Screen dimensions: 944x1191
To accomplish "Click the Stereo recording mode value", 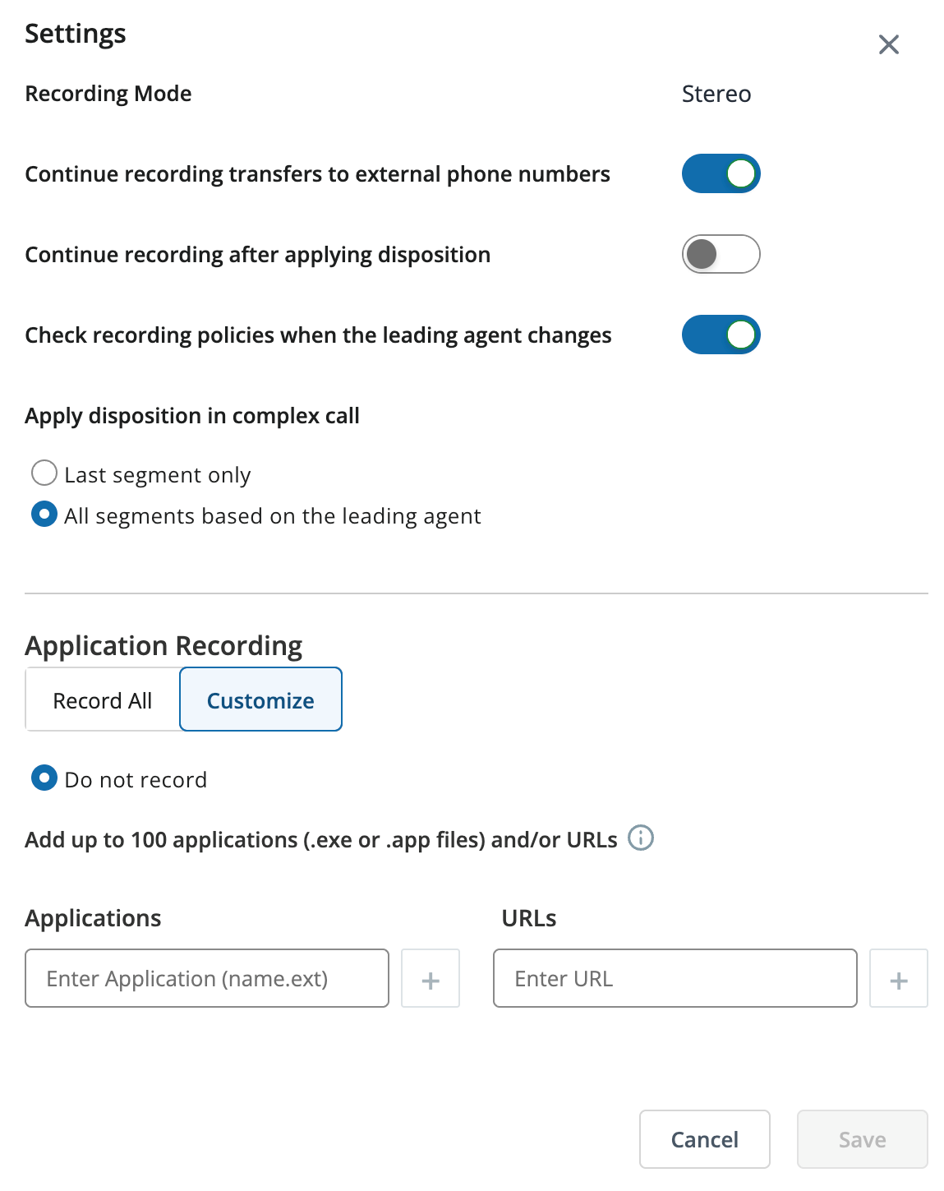I will coord(716,94).
